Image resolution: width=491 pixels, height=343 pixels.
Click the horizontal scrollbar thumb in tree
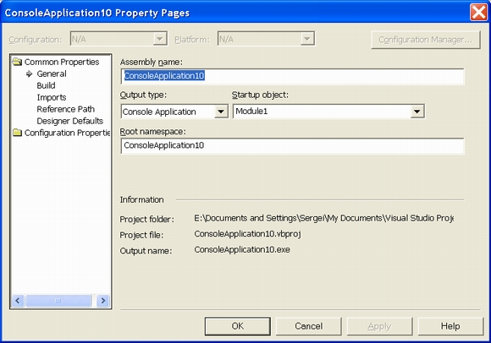click(58, 301)
